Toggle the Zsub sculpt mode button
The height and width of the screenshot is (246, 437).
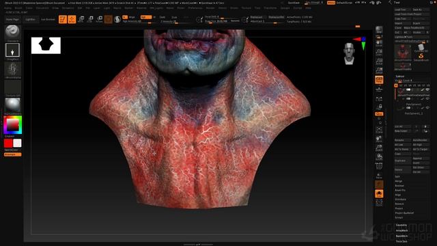click(x=174, y=17)
